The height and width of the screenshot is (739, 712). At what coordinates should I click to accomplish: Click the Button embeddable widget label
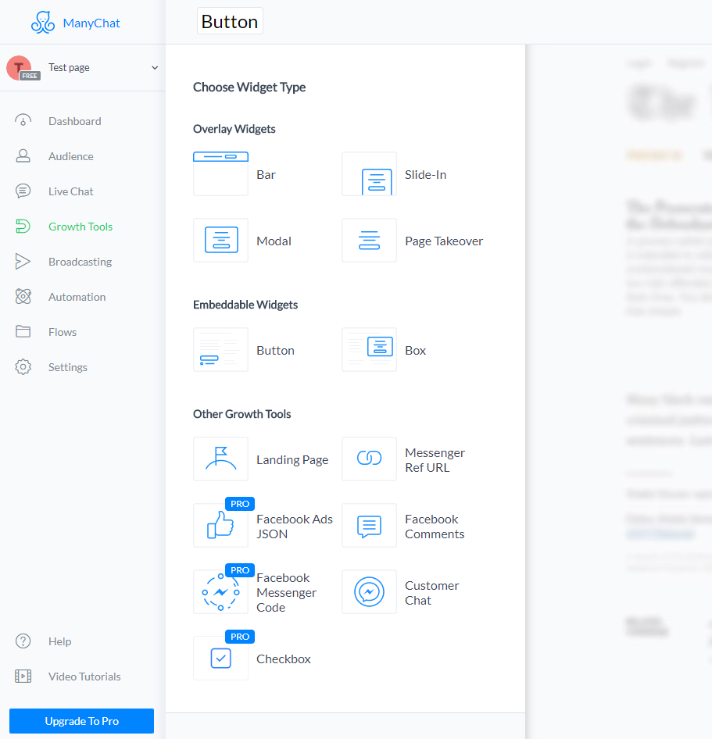[275, 350]
